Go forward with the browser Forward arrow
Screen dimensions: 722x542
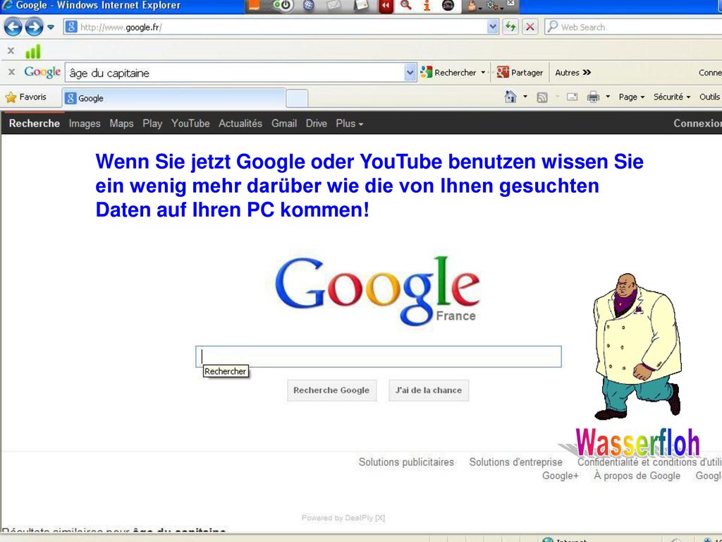[34, 27]
